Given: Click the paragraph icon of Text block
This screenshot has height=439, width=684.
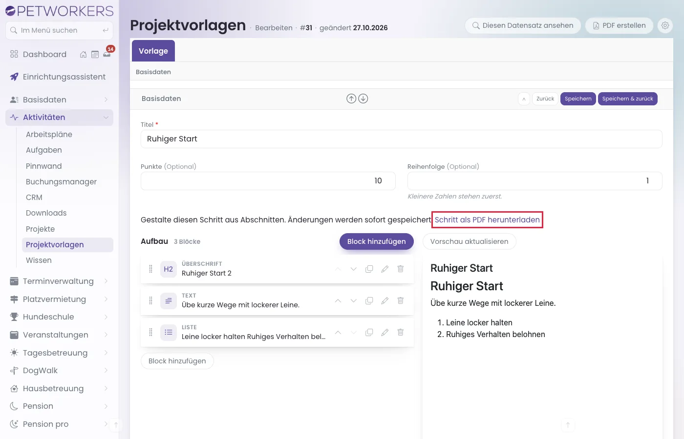Looking at the screenshot, I should (169, 300).
